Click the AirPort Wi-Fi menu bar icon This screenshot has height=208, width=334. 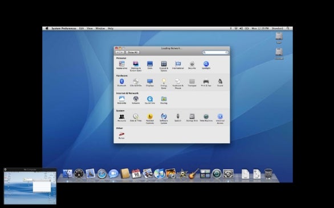click(236, 28)
